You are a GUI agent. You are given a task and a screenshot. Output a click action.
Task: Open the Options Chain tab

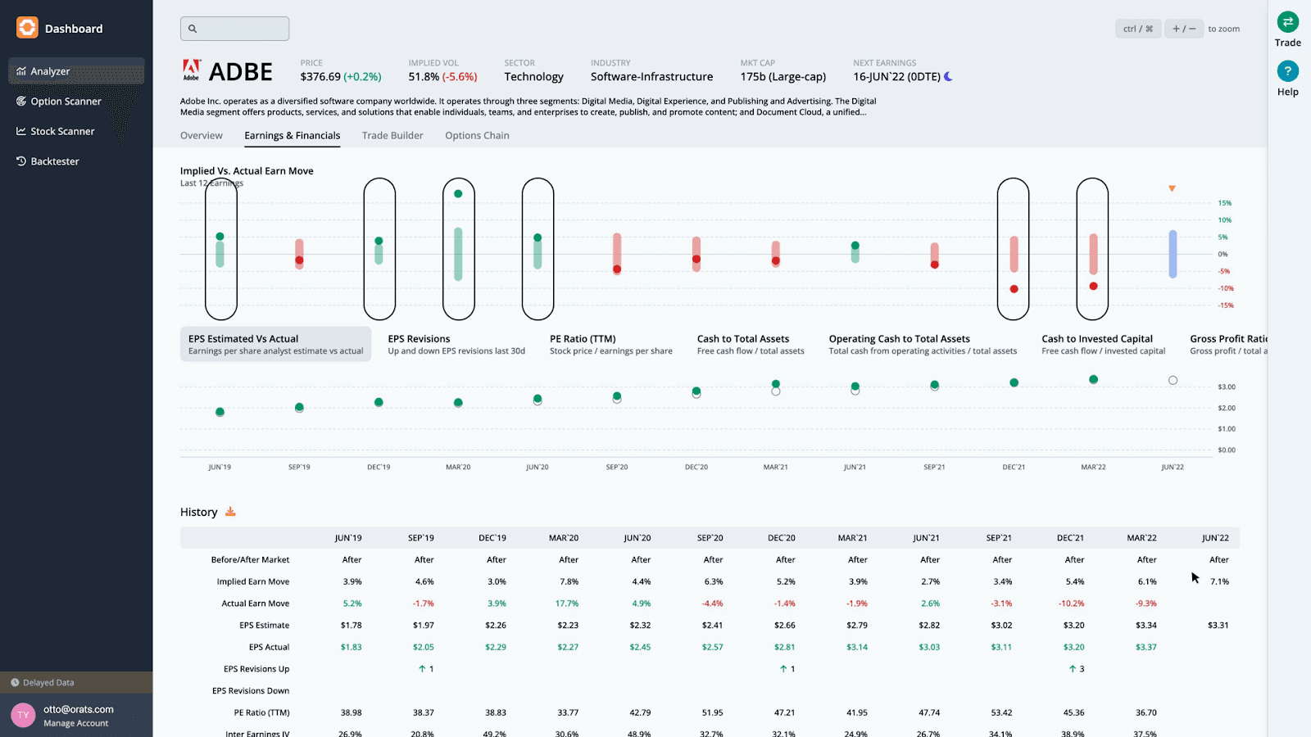(477, 136)
